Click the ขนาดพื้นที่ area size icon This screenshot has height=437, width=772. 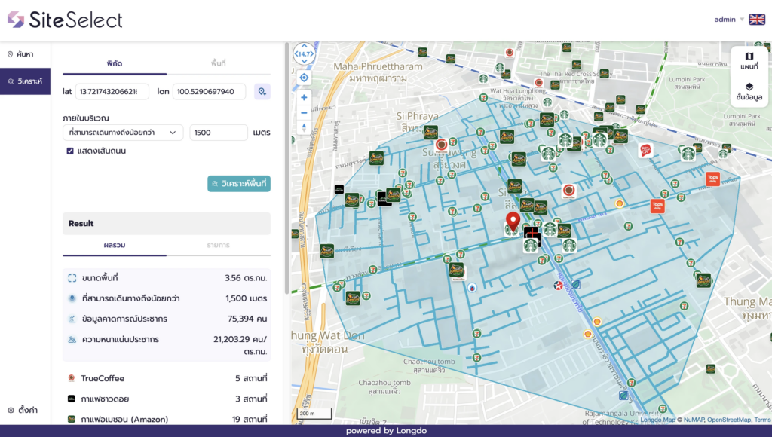[72, 278]
